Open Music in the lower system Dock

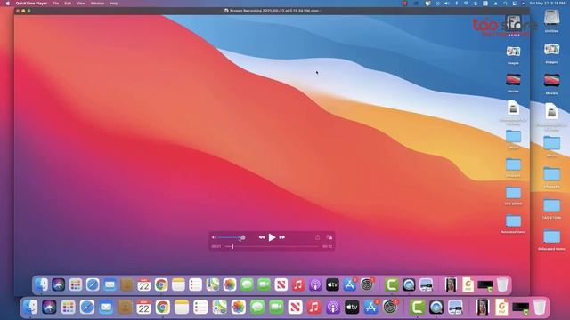point(314,308)
